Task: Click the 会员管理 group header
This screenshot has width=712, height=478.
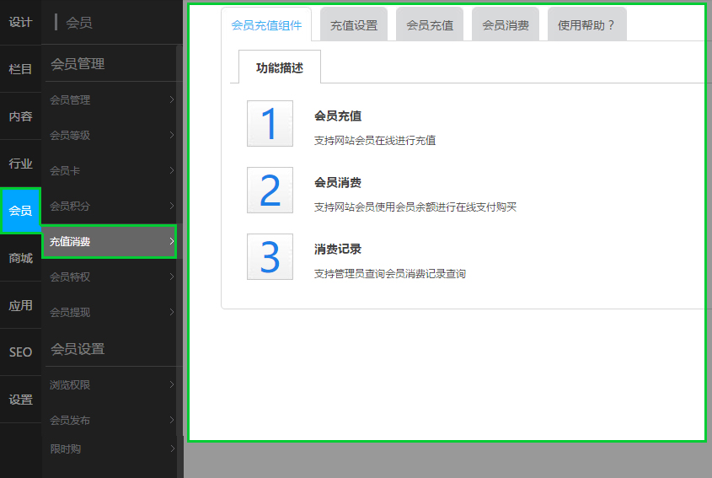Action: point(78,63)
